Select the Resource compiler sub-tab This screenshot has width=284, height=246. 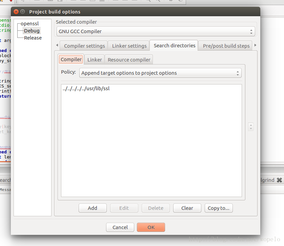(x=129, y=60)
